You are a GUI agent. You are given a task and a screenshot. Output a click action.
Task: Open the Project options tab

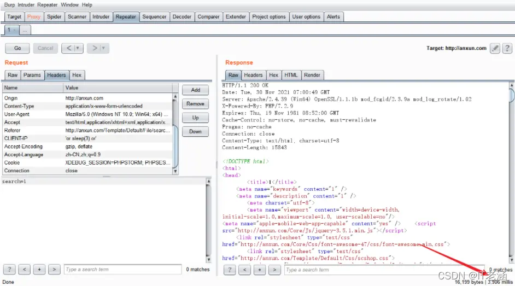click(269, 17)
